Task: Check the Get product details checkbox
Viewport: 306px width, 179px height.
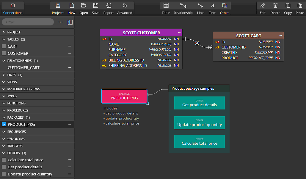Action: pyautogui.click(x=4, y=167)
